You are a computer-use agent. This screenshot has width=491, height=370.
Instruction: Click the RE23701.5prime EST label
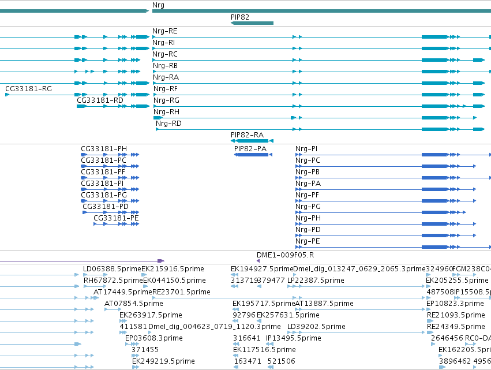[181, 292]
